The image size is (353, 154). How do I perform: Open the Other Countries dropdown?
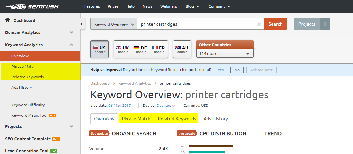click(x=225, y=54)
